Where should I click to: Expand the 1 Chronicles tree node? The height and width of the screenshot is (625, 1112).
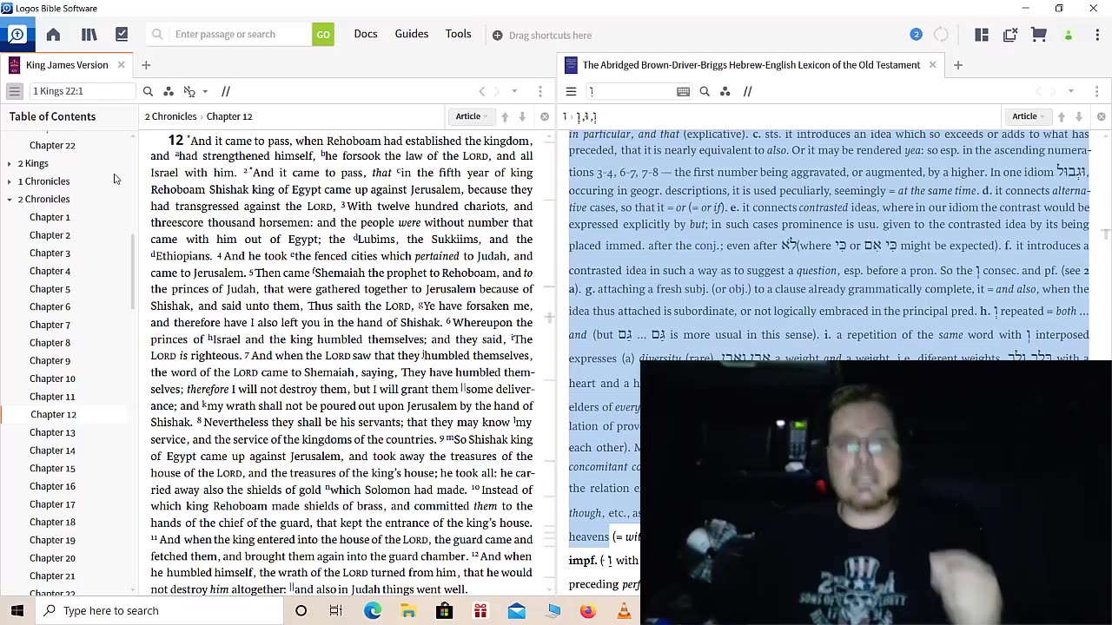pyautogui.click(x=10, y=181)
